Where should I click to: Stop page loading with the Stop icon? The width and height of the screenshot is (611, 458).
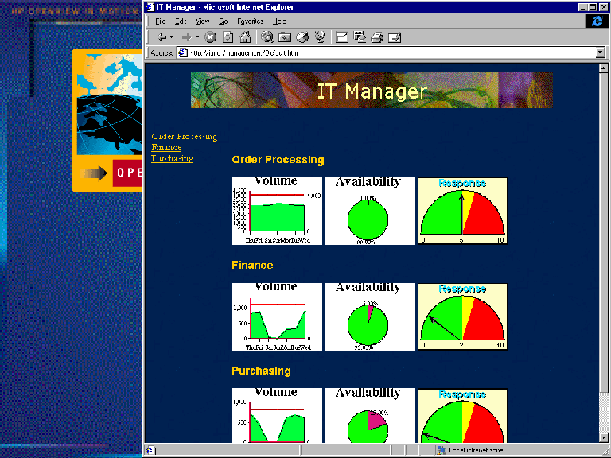210,37
